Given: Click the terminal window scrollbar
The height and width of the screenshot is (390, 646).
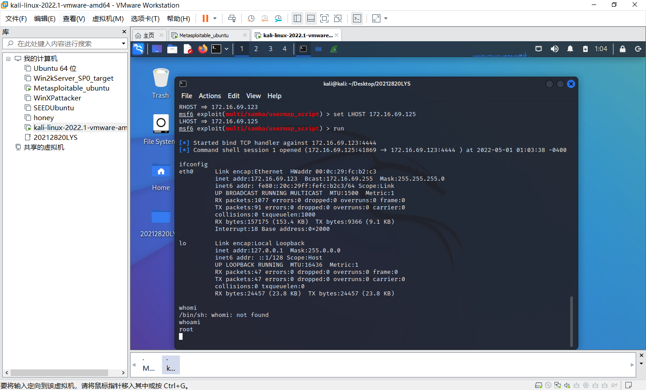Looking at the screenshot, I should click(x=572, y=321).
